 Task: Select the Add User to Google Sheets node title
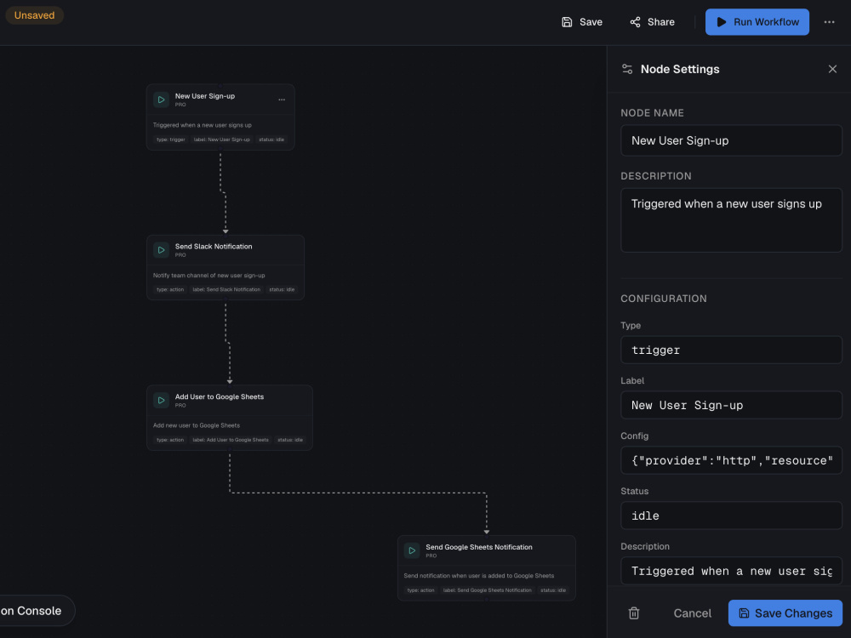220,396
